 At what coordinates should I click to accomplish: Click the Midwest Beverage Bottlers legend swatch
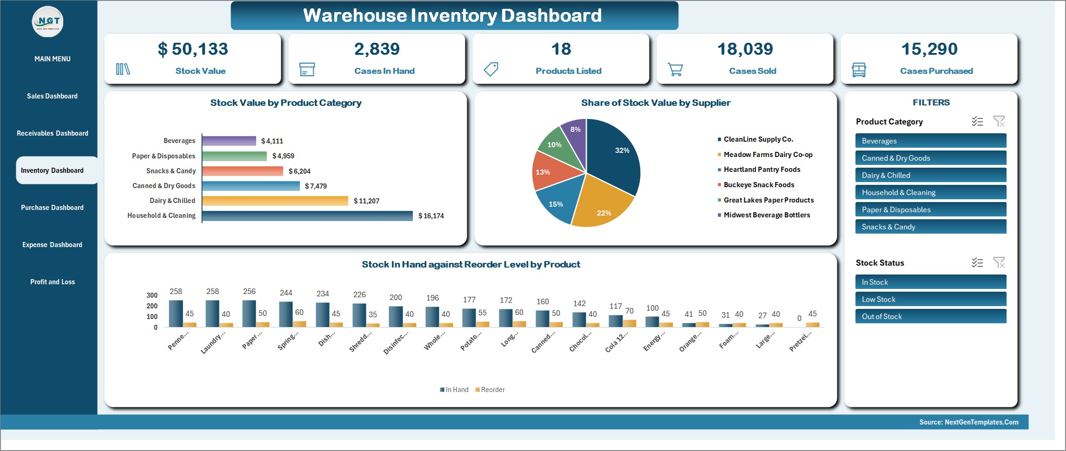719,215
